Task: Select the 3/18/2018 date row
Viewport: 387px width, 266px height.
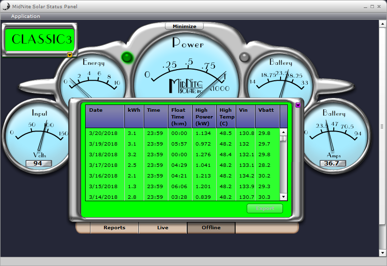Action: click(183, 154)
